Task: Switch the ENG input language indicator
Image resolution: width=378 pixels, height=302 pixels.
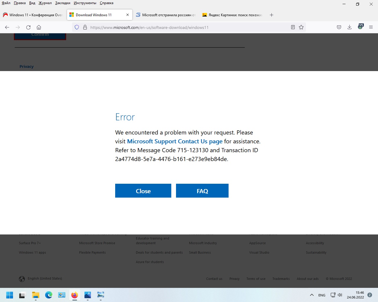Action: pyautogui.click(x=322, y=295)
